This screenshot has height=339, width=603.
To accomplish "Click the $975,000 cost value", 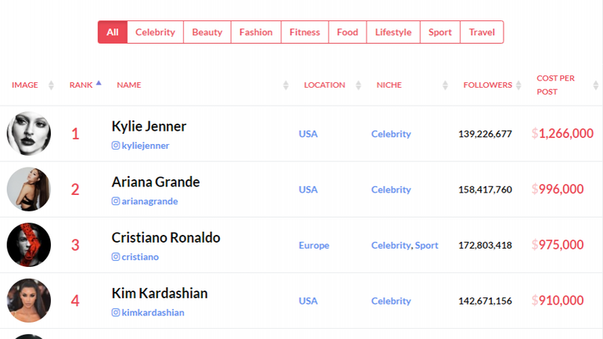I will click(558, 245).
